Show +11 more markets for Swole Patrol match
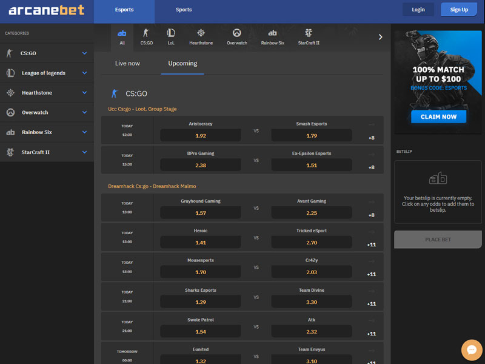This screenshot has height=364, width=485. coord(372,334)
